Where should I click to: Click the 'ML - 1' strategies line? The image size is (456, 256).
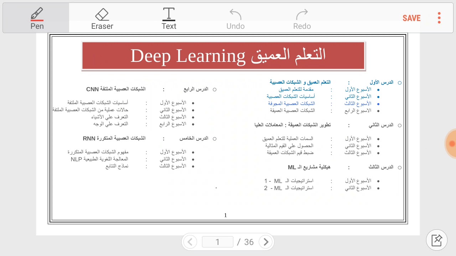(289, 181)
